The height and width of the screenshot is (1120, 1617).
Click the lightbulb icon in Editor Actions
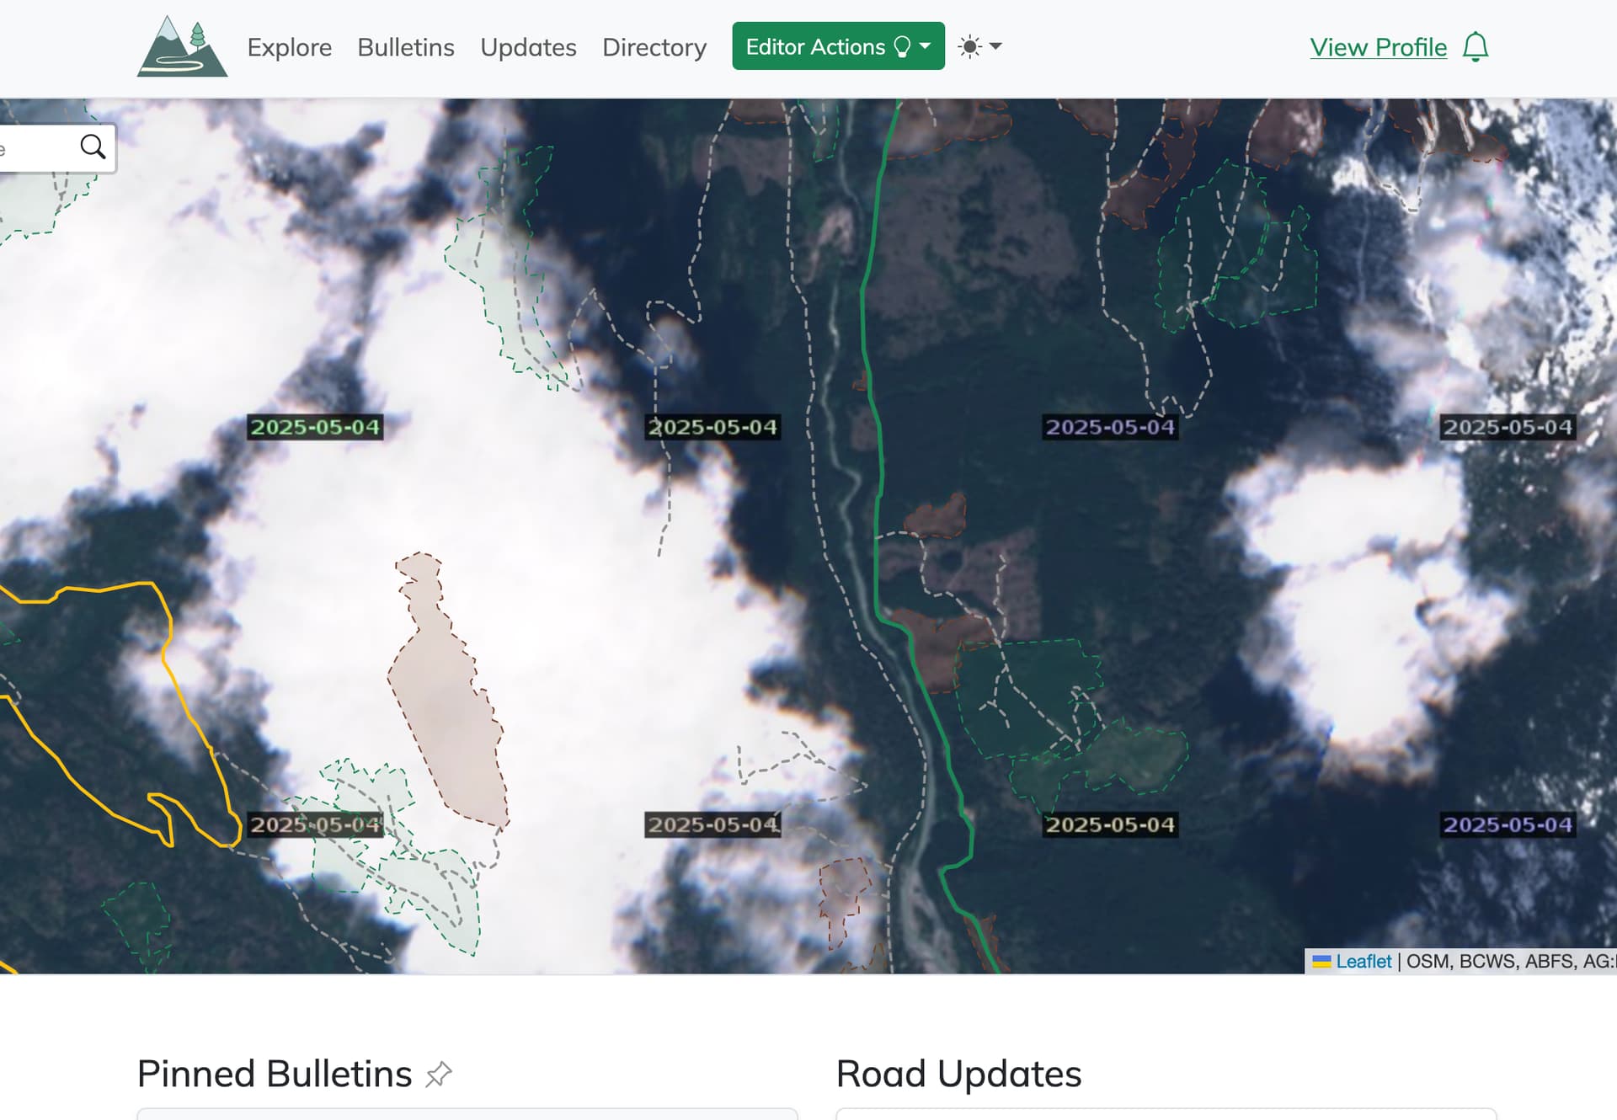(902, 46)
